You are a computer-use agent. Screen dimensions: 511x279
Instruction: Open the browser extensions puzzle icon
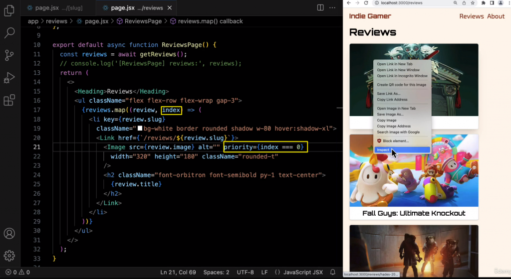click(483, 3)
